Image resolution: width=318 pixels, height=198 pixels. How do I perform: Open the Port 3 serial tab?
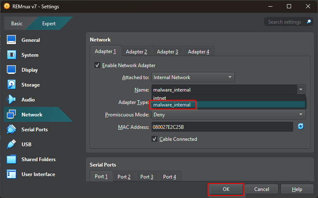tap(147, 177)
